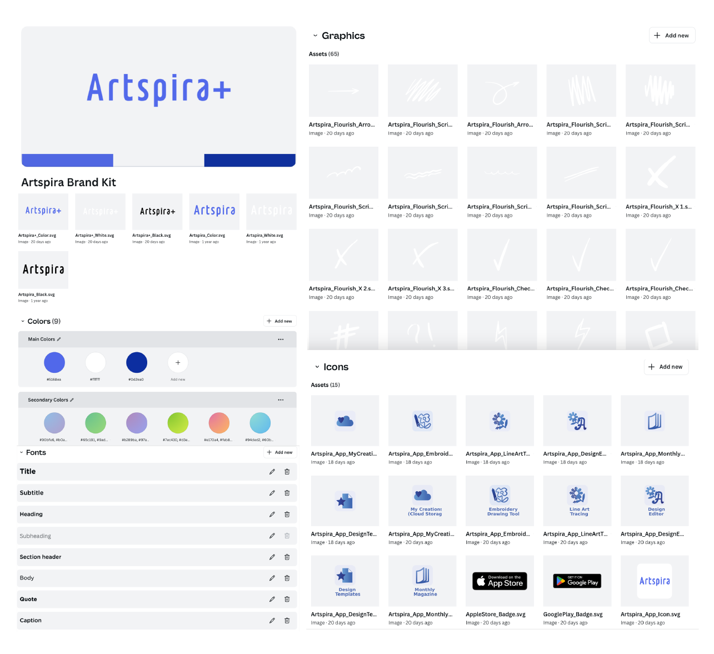This screenshot has width=714, height=654.
Task: Select the cyan #94ded2 gradient swatch
Action: (x=260, y=423)
